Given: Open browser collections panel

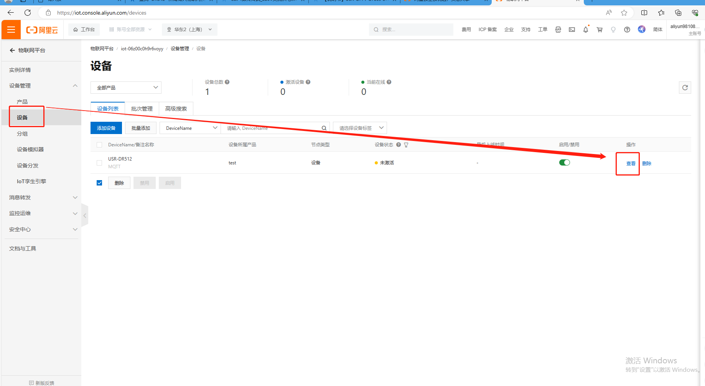Looking at the screenshot, I should coord(678,13).
